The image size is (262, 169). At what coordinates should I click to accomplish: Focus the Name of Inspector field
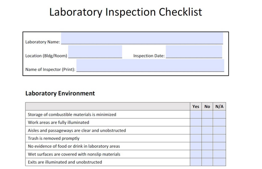(x=150, y=65)
